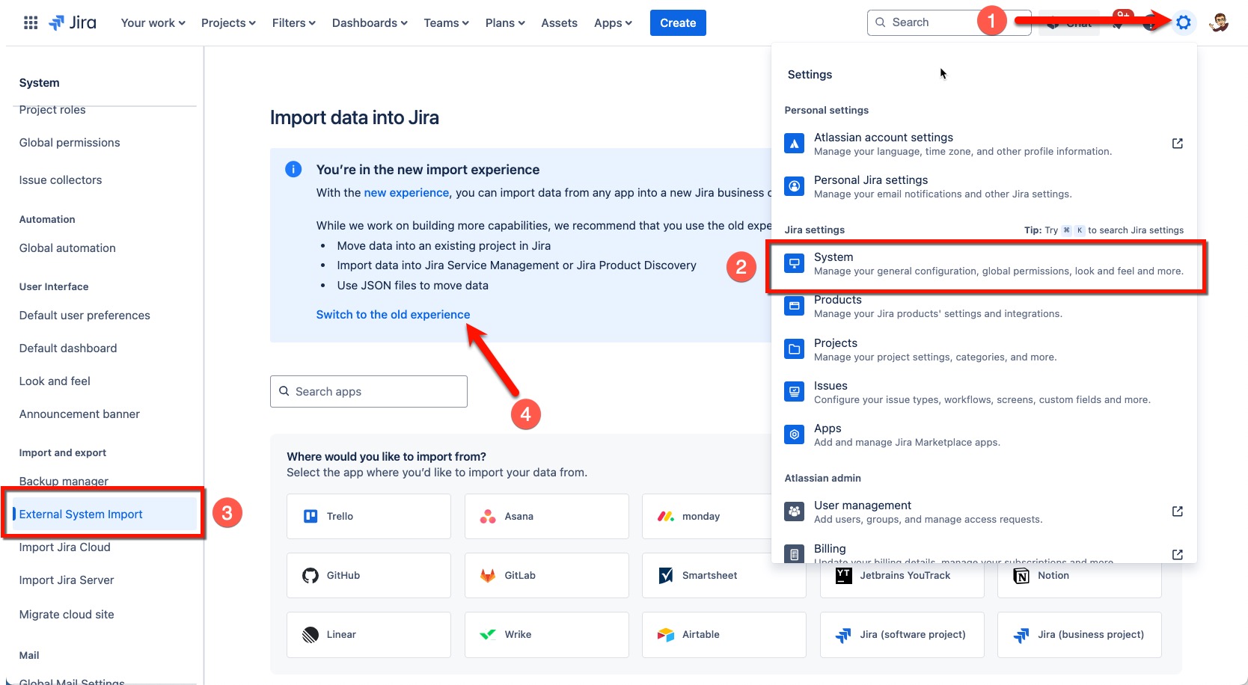The width and height of the screenshot is (1248, 685).
Task: Expand the Dashboards menu
Action: 369,22
